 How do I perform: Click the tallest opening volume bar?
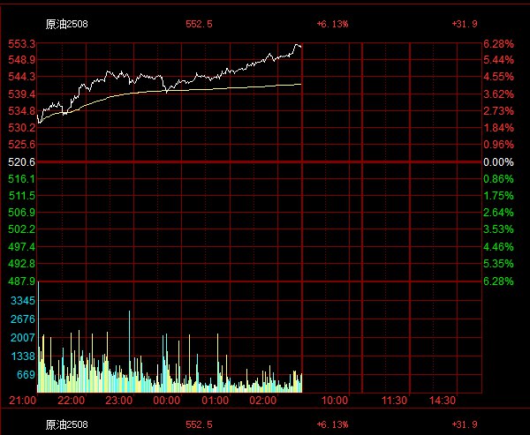click(x=39, y=337)
